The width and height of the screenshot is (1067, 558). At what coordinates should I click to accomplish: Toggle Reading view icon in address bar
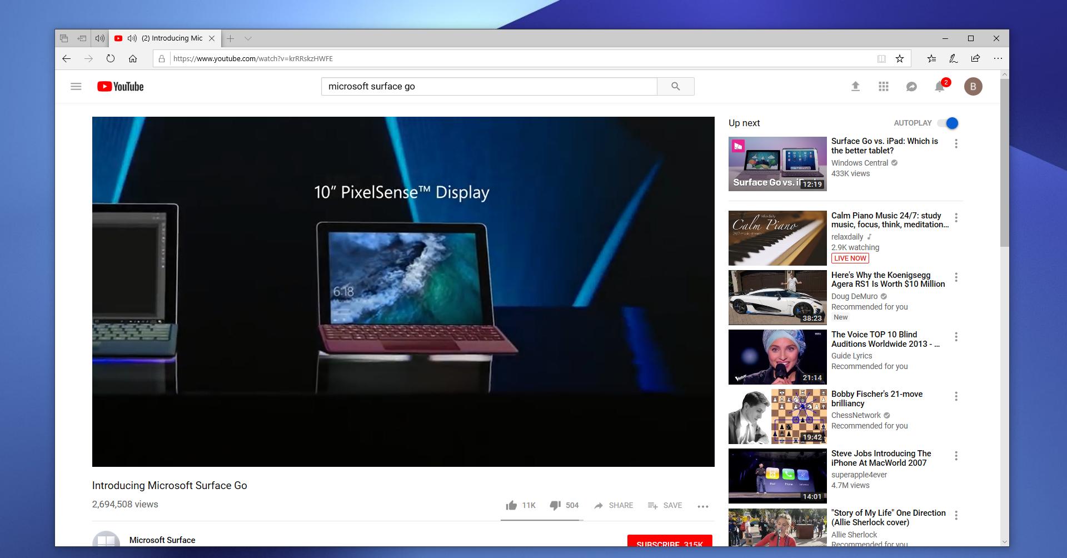881,58
